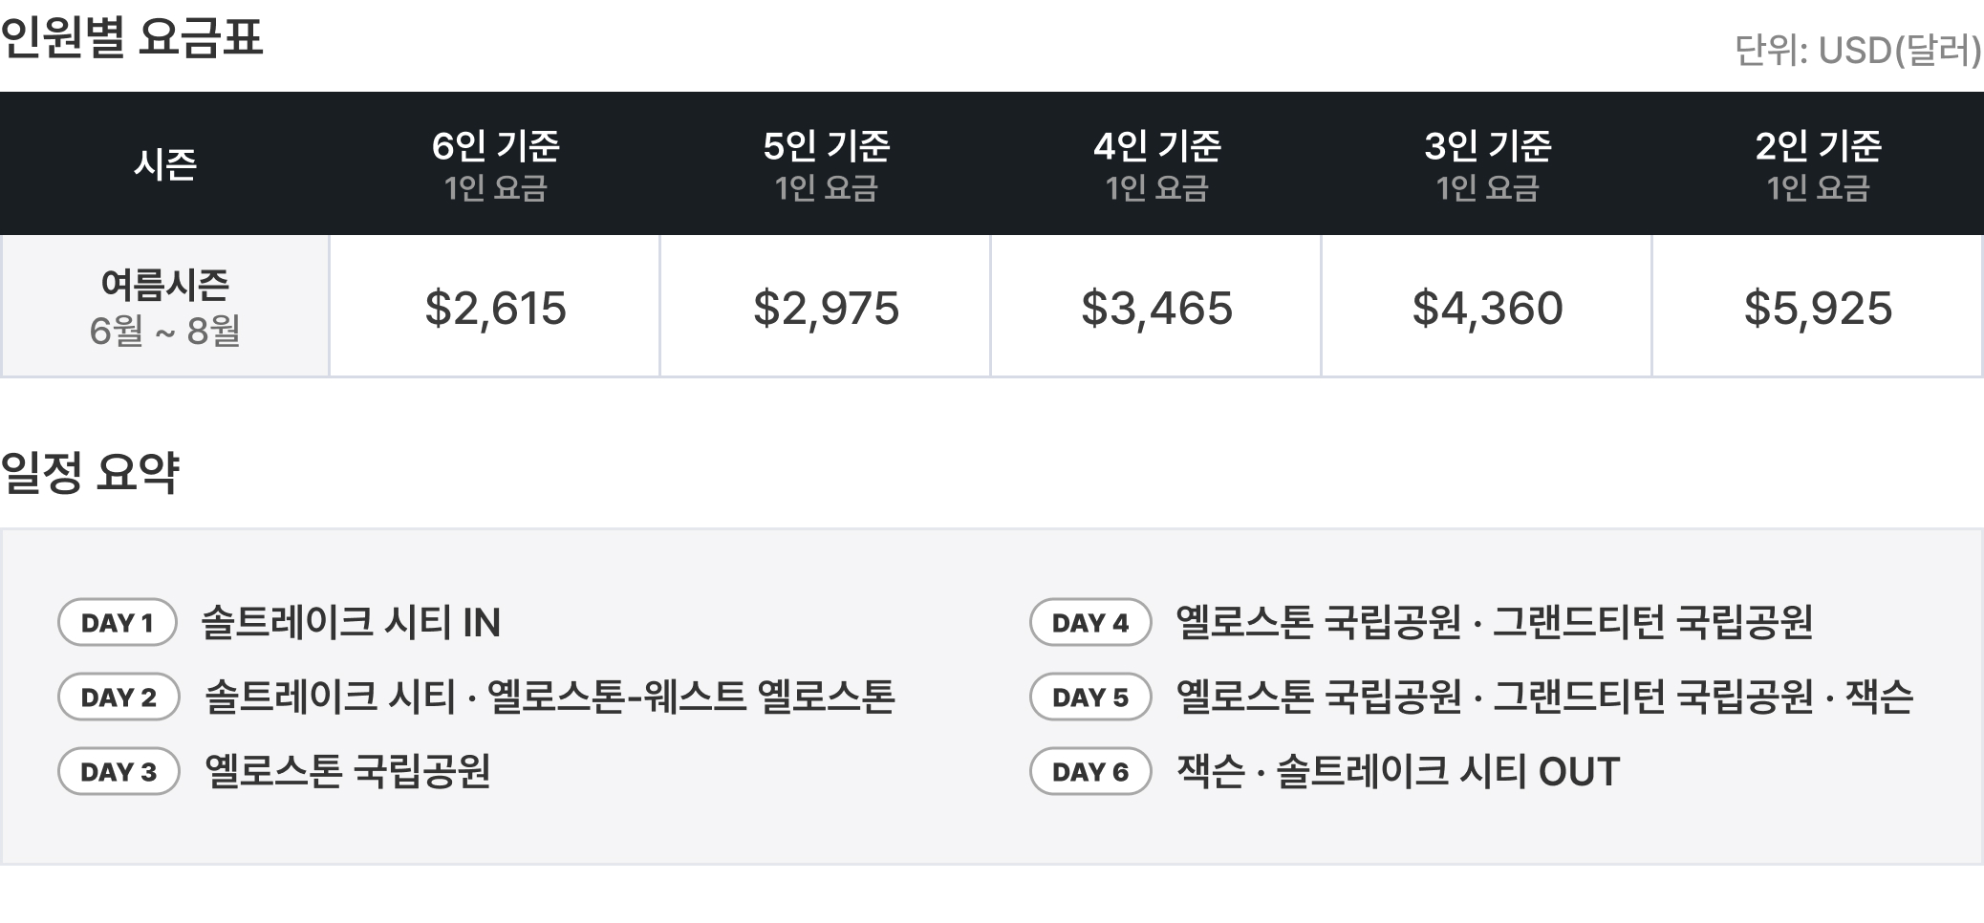Click the 일정 요약 heading
The height and width of the screenshot is (923, 1984).
(x=90, y=472)
